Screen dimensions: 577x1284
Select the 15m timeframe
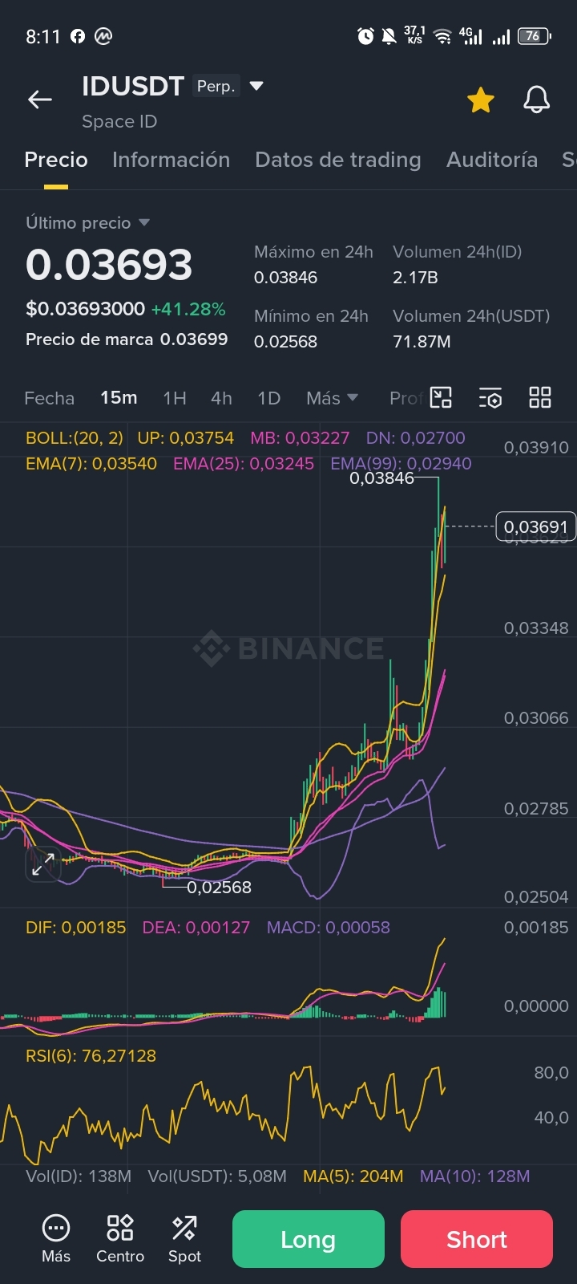[119, 398]
